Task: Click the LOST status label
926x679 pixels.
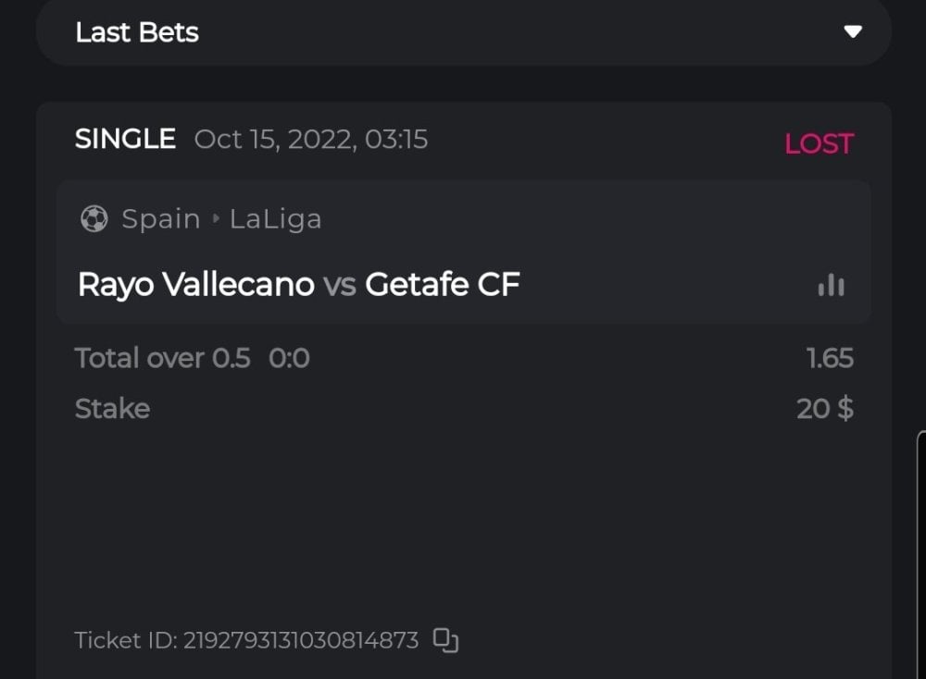Action: point(819,143)
